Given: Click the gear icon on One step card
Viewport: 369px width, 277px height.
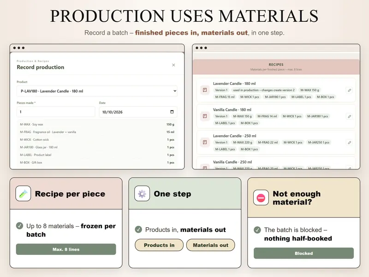Looking at the screenshot, I should (142, 193).
